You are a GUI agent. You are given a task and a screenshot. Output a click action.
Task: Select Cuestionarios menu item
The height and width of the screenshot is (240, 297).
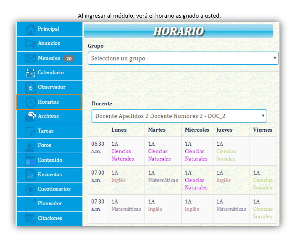pos(50,189)
